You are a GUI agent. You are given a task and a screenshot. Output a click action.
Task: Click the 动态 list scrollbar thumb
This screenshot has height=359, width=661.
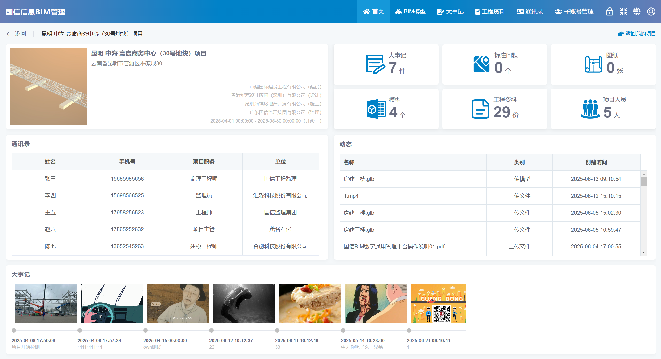coord(644,182)
